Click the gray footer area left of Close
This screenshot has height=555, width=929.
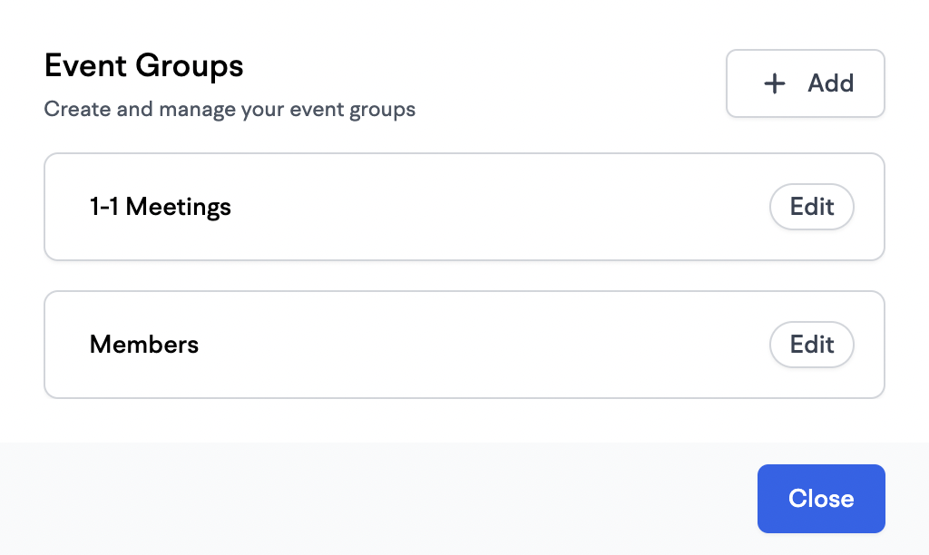tap(379, 499)
